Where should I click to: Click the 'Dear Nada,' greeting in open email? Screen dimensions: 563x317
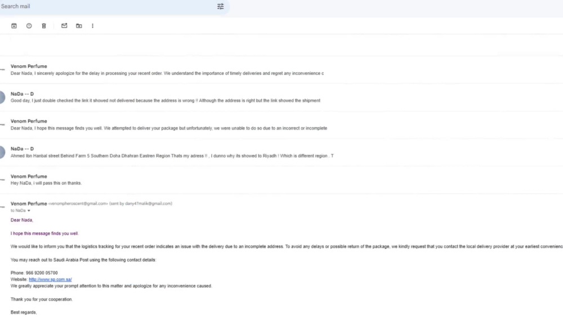pos(21,220)
